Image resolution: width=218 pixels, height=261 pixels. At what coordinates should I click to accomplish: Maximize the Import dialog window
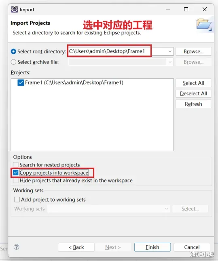coord(186,9)
